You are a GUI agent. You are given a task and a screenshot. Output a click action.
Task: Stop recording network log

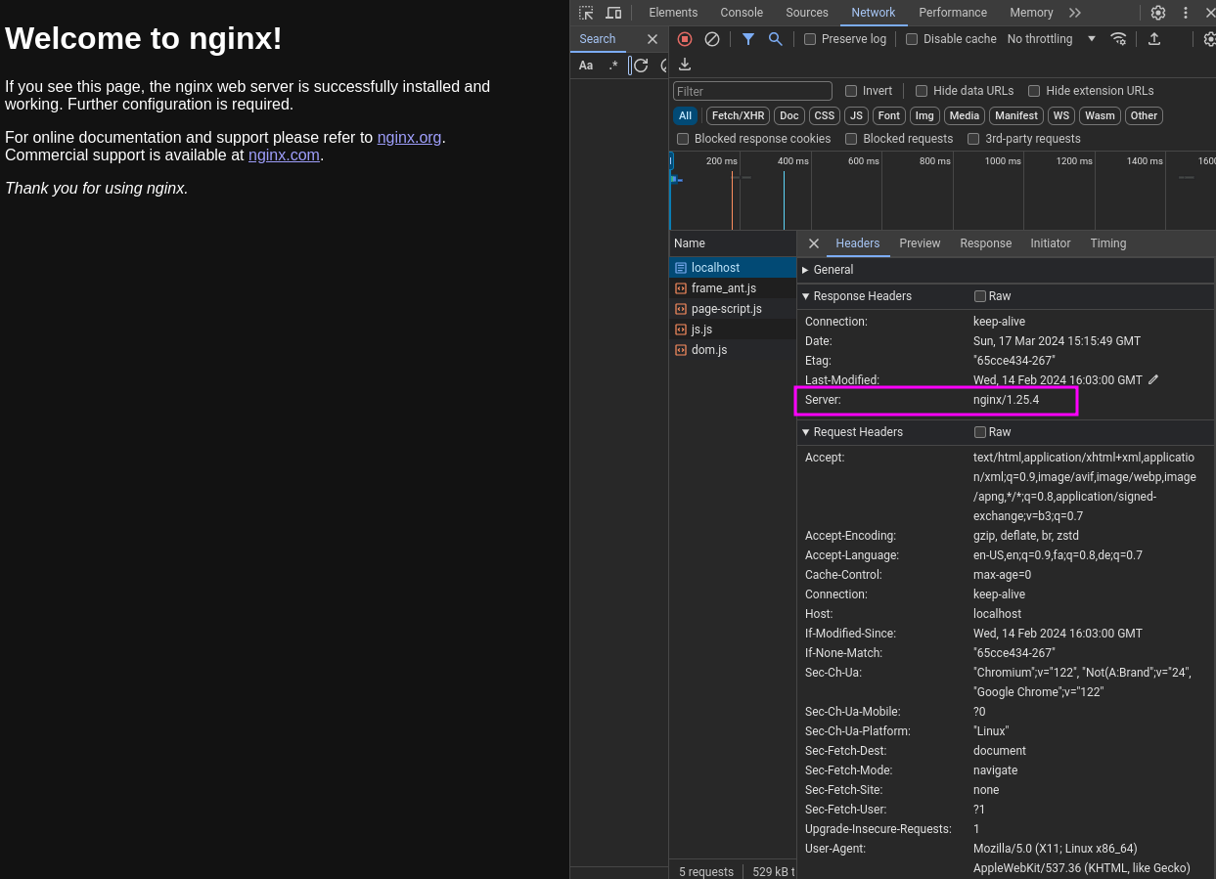click(x=685, y=39)
